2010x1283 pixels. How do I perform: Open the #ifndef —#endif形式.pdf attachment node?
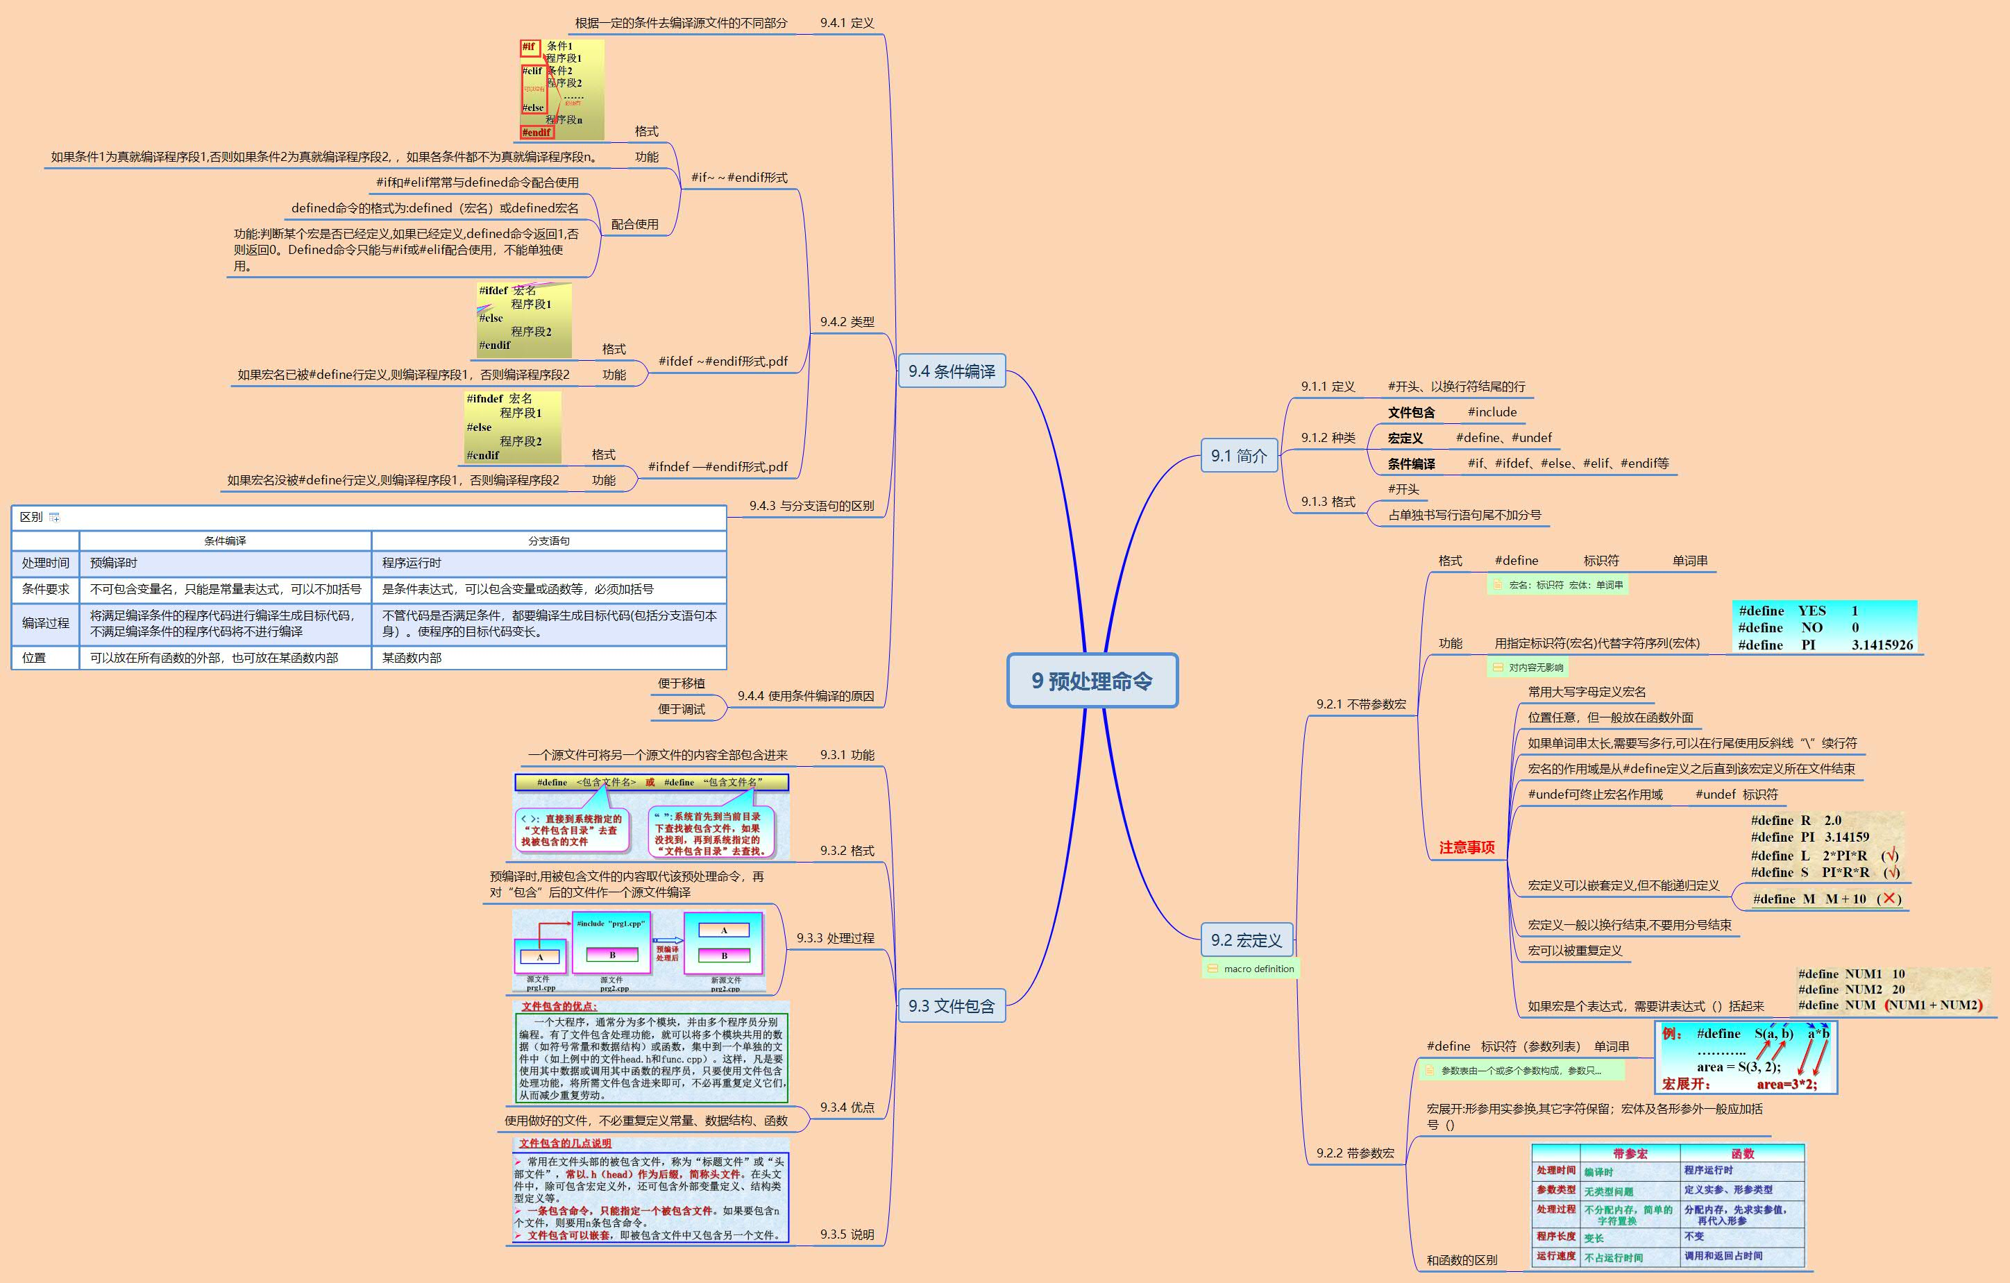coord(717,466)
